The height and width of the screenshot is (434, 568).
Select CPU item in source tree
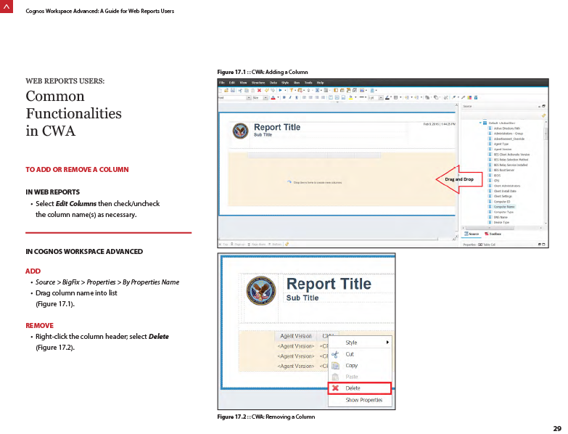[x=496, y=181]
